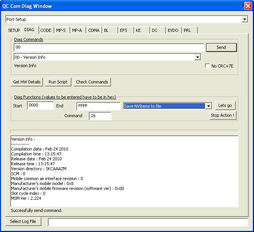The width and height of the screenshot is (254, 232).
Task: Click the progress bar above output
Action: click(x=125, y=131)
